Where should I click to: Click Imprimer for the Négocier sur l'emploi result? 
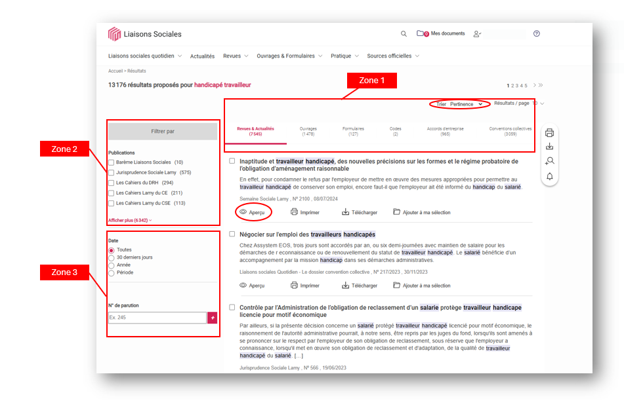[x=305, y=286]
